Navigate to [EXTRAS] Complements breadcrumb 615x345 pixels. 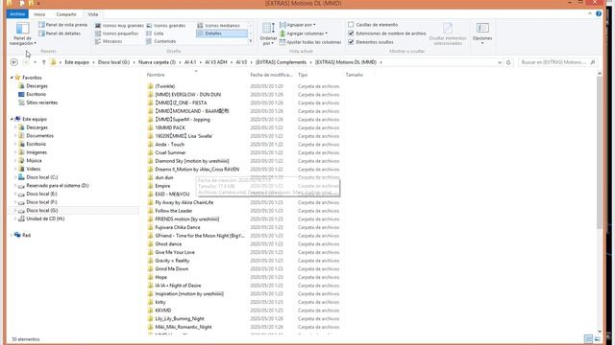click(281, 62)
